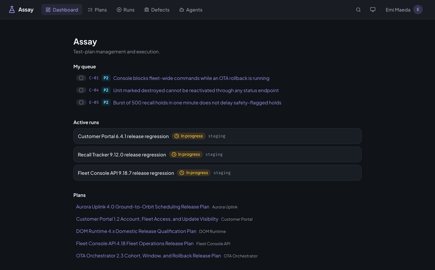The image size is (435, 270).
Task: Click the Plans section heading
Action: [x=80, y=195]
